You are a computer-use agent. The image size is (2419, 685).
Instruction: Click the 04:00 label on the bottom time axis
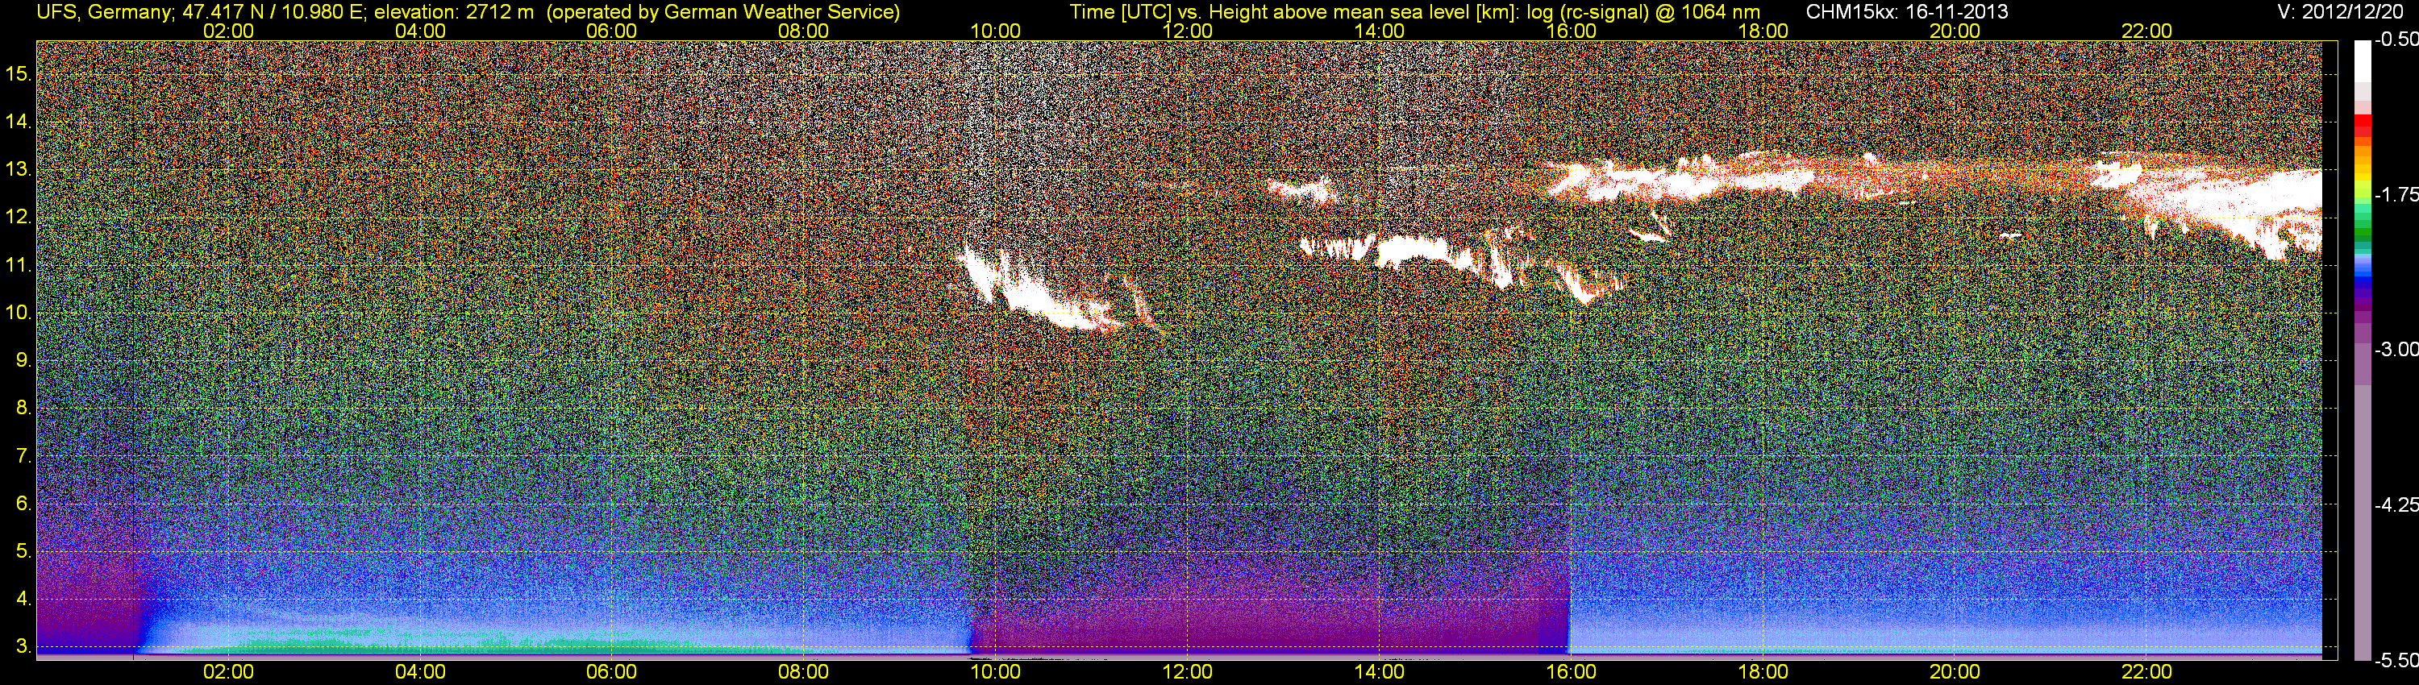420,672
